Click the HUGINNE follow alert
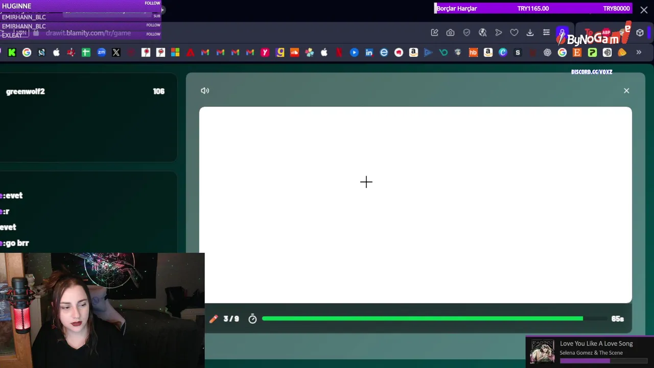This screenshot has width=654, height=368. (81, 6)
